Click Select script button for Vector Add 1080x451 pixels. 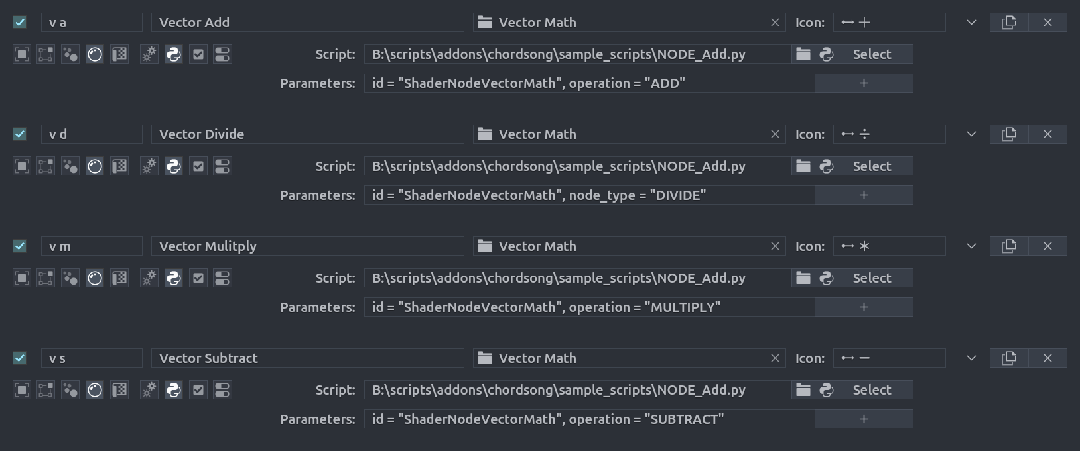pyautogui.click(x=864, y=54)
